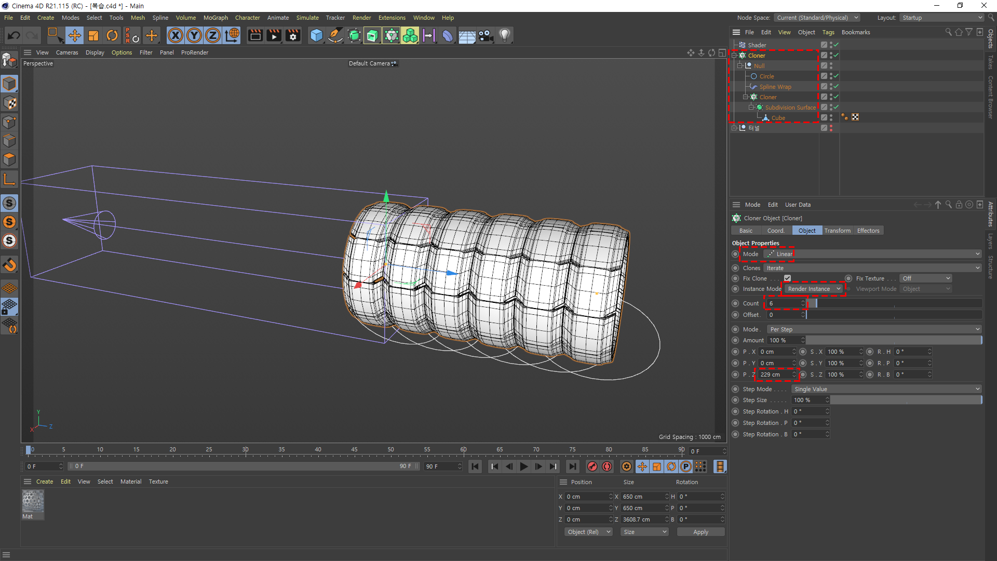Switch to the Effectors tab
Image resolution: width=997 pixels, height=561 pixels.
click(868, 231)
